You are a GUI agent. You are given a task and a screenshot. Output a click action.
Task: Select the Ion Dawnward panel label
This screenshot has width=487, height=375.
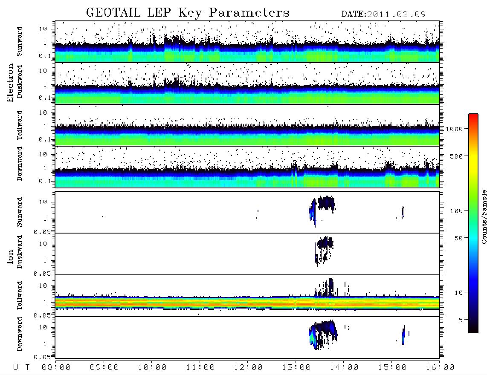click(20, 334)
